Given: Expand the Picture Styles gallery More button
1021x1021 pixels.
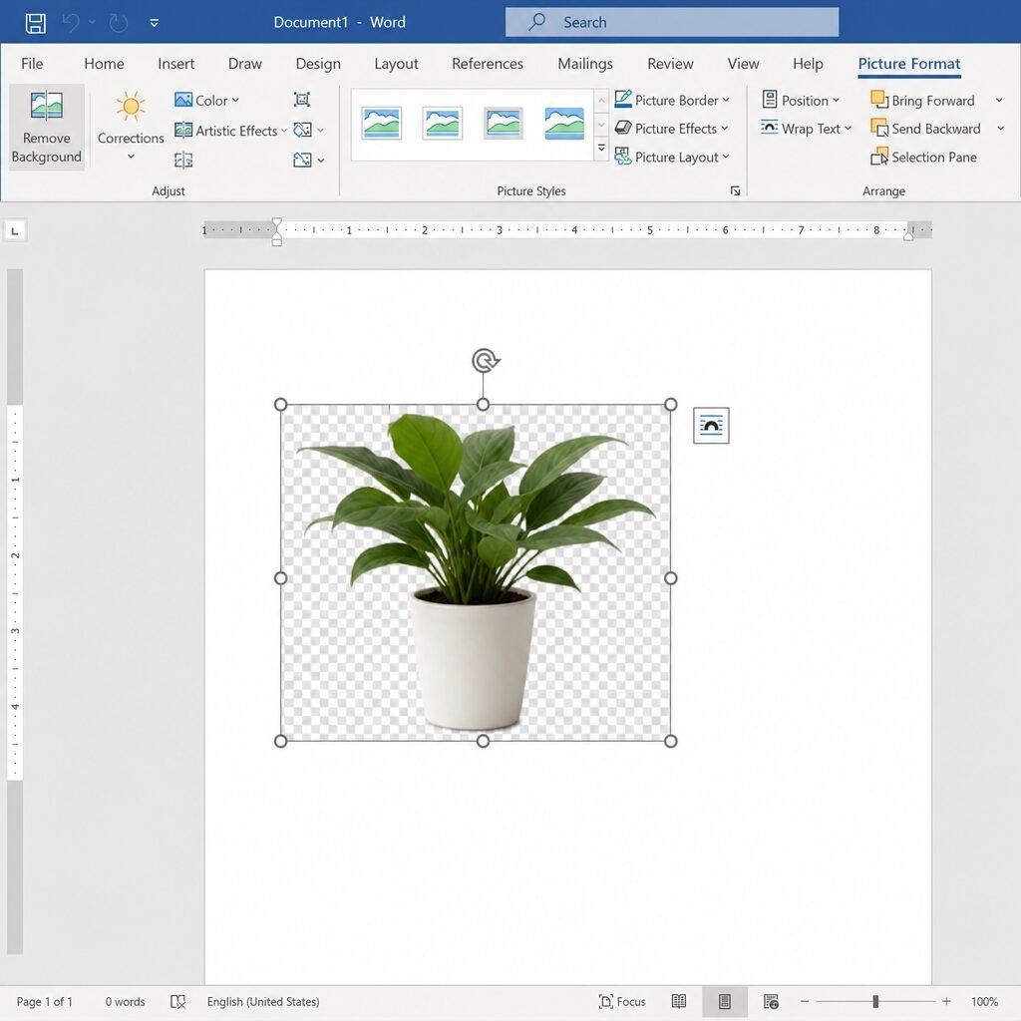Looking at the screenshot, I should pyautogui.click(x=601, y=150).
